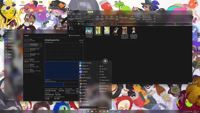Viewport: 200px width, 113px height.
Task: Switch to Explorer Freigeben ribbon tab
Action: point(79,14)
